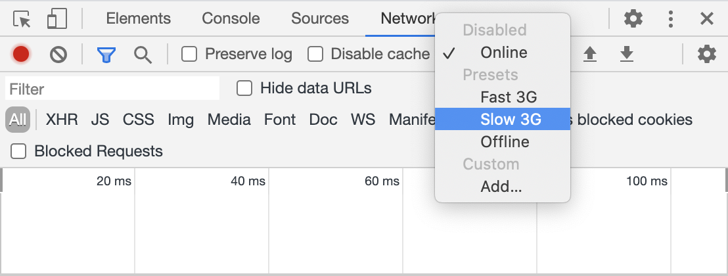
Task: Filter requests by XHR type
Action: tap(62, 120)
